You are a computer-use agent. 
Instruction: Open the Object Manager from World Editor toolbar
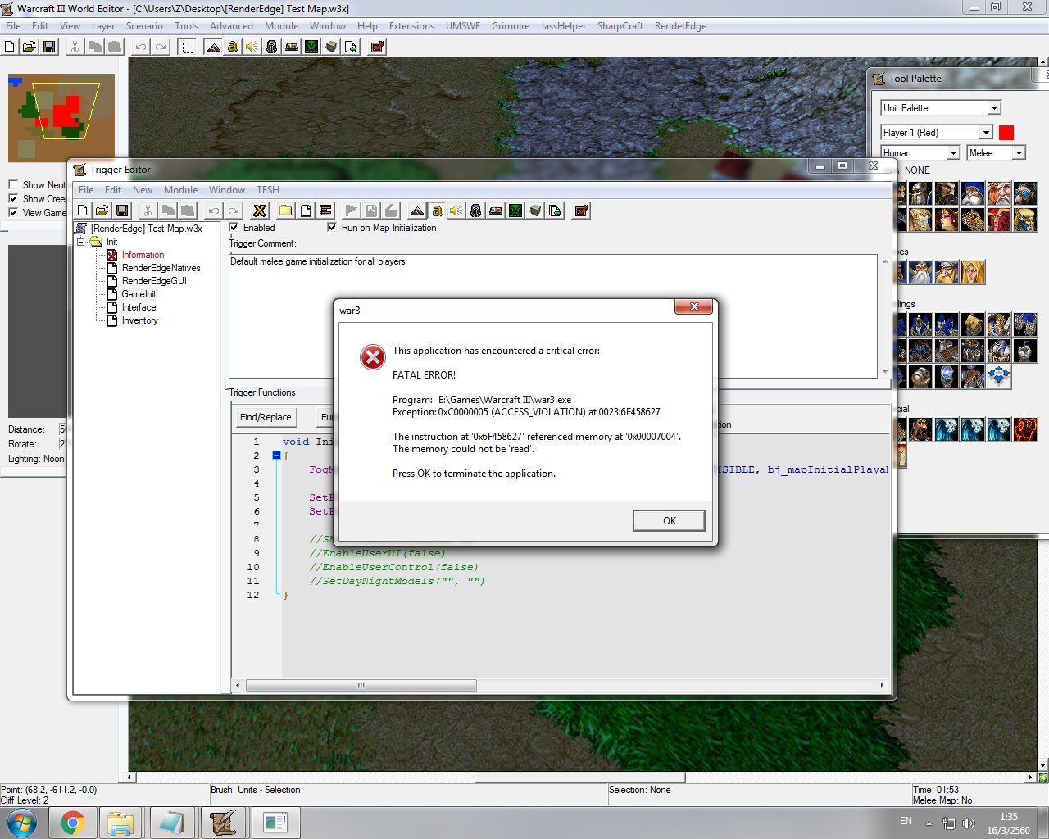click(x=331, y=47)
